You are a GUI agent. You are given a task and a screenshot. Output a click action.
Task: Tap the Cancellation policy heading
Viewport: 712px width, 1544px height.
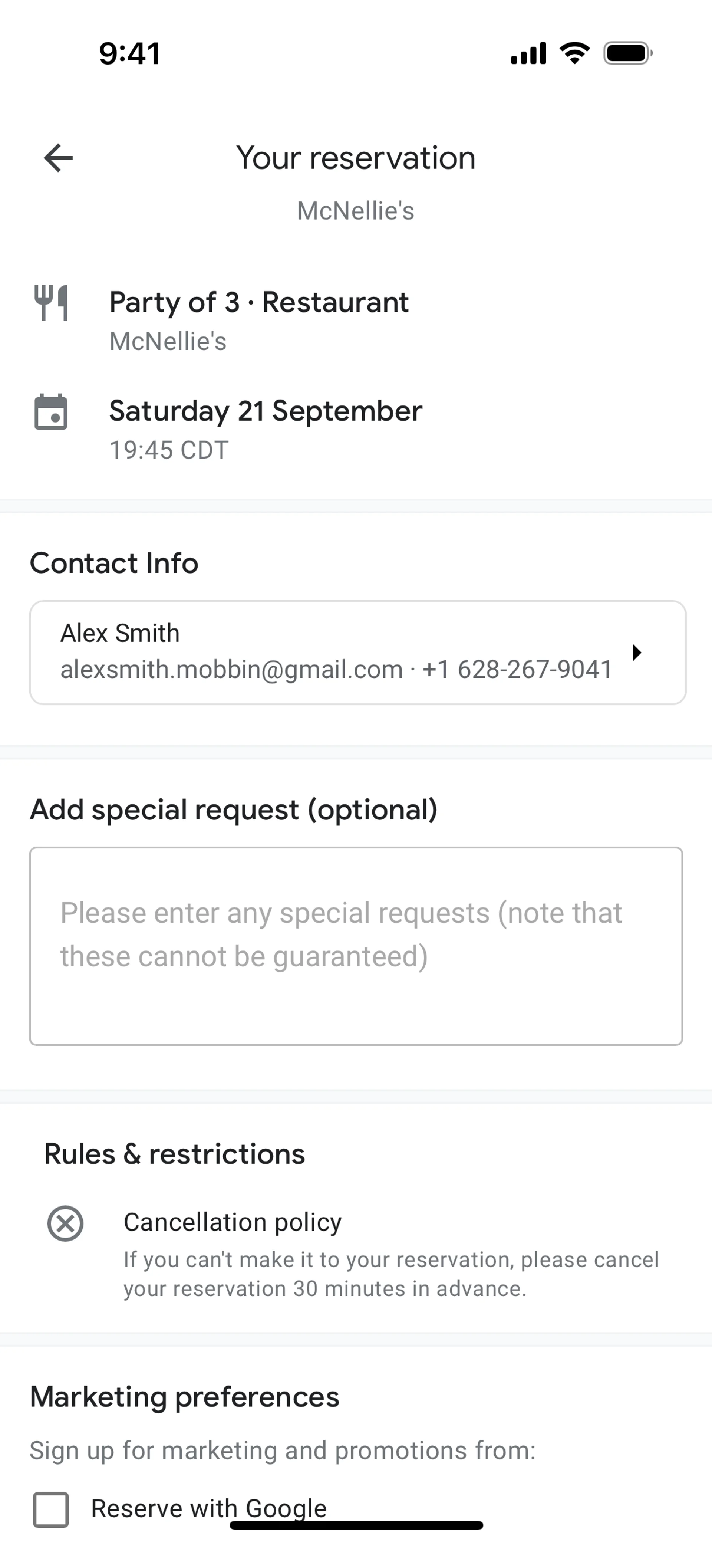click(x=233, y=1222)
